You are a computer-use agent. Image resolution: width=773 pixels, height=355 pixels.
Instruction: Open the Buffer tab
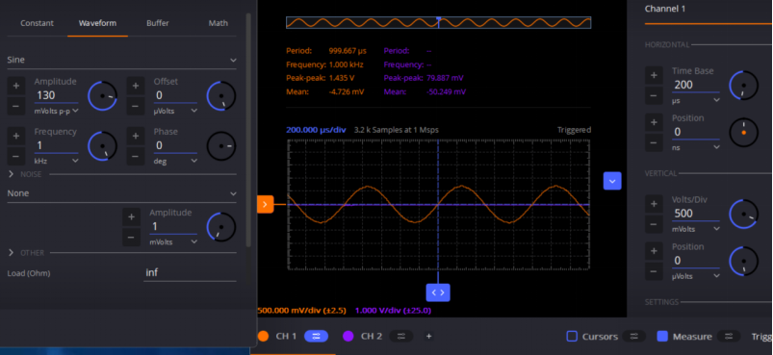point(158,23)
